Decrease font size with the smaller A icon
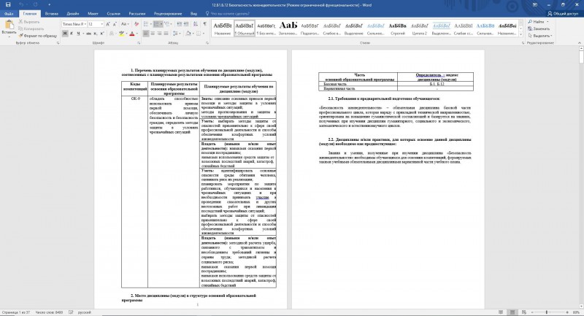Image resolution: width=584 pixels, height=316 pixels. click(x=115, y=24)
